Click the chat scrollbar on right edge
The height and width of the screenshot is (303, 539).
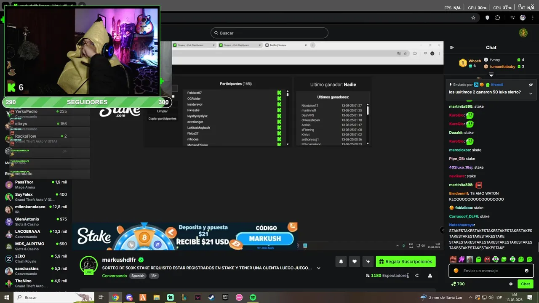click(x=537, y=247)
